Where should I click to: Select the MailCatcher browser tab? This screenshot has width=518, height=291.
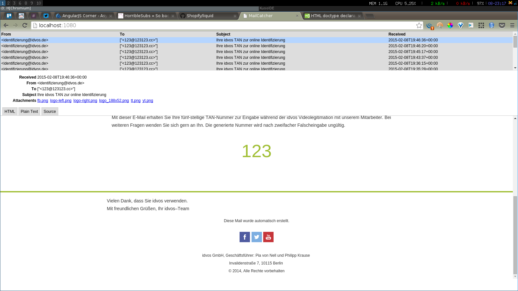[x=270, y=16]
